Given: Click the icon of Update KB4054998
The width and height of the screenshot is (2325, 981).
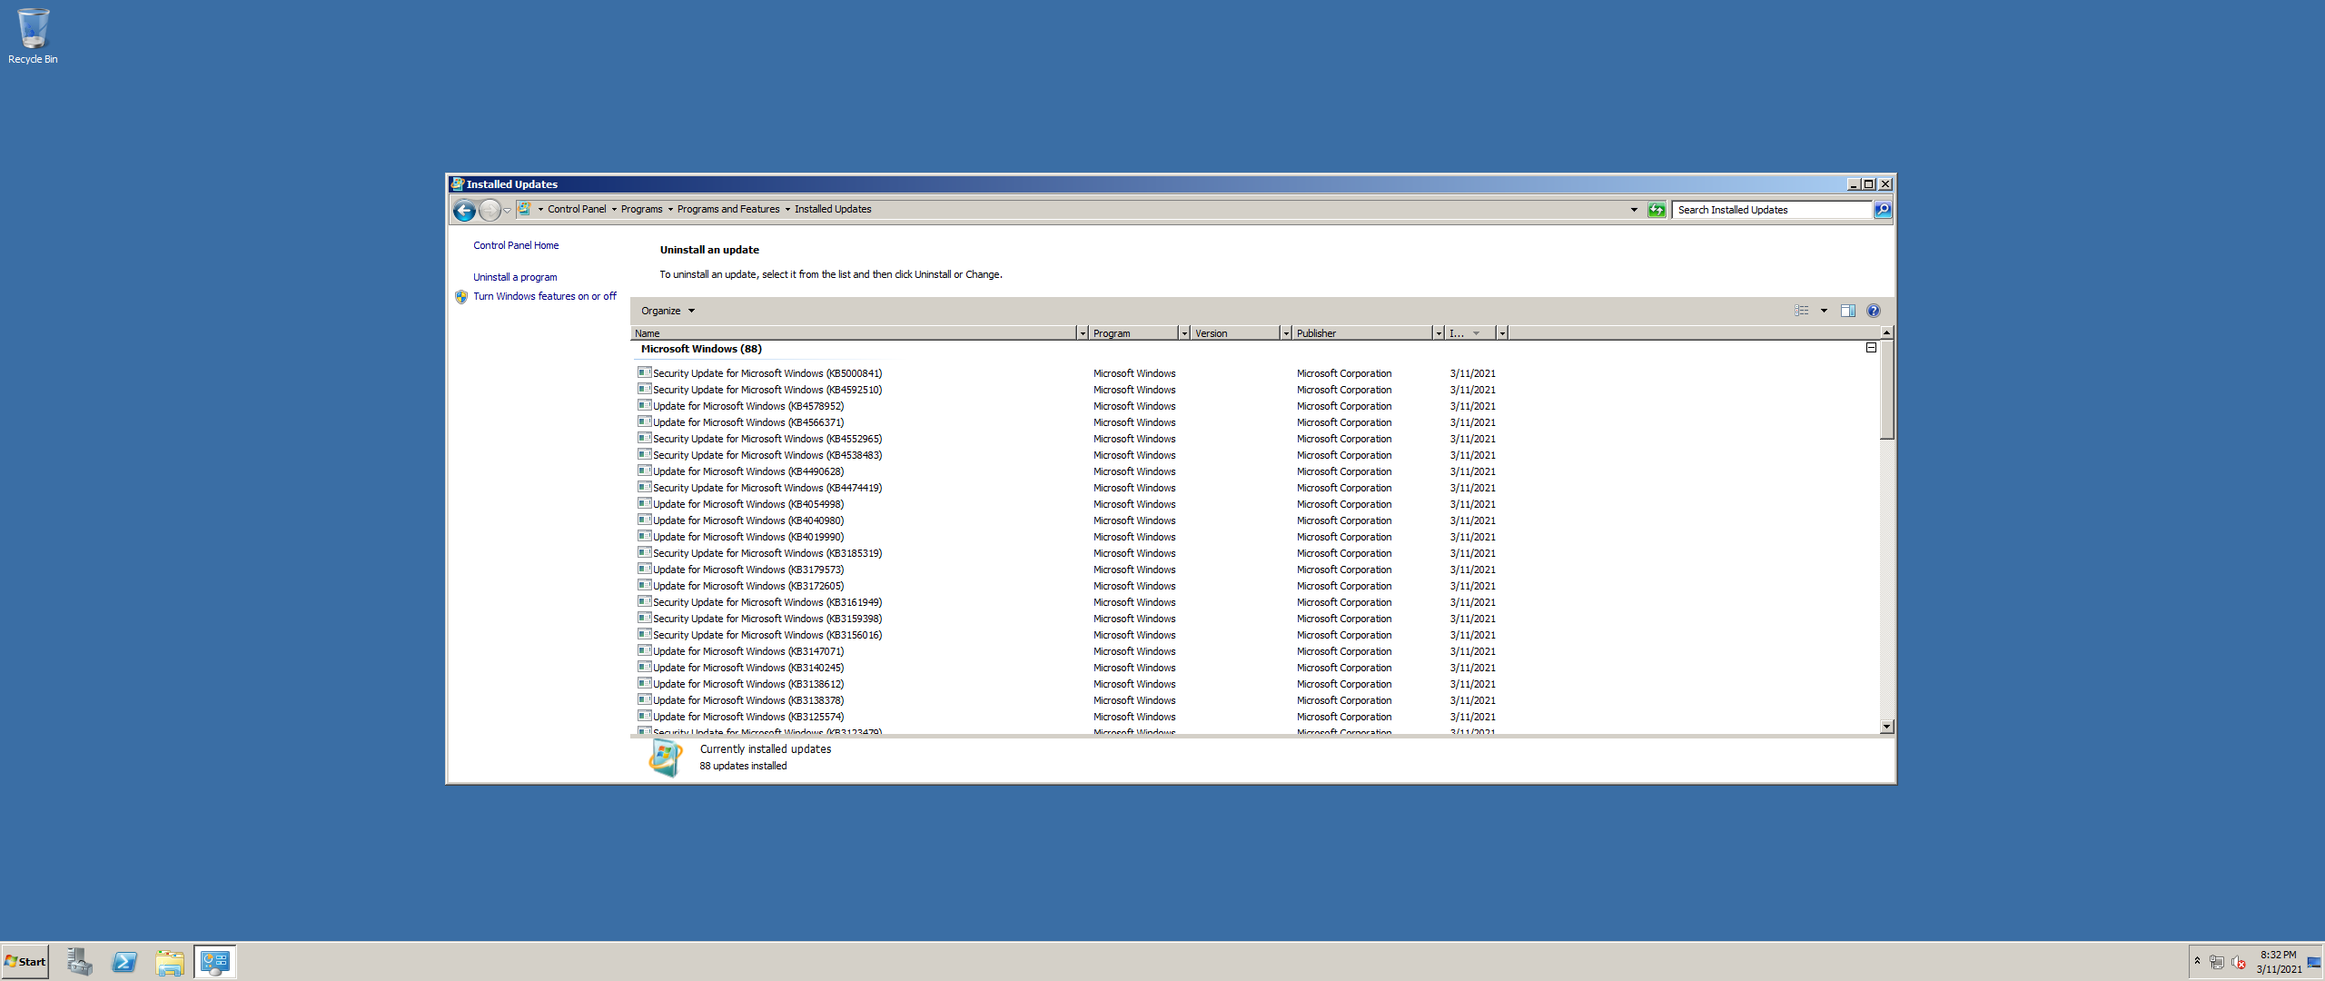Looking at the screenshot, I should click(x=645, y=503).
